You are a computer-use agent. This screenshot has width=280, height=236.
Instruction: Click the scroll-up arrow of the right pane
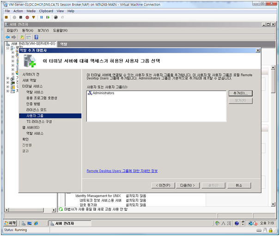273,68
